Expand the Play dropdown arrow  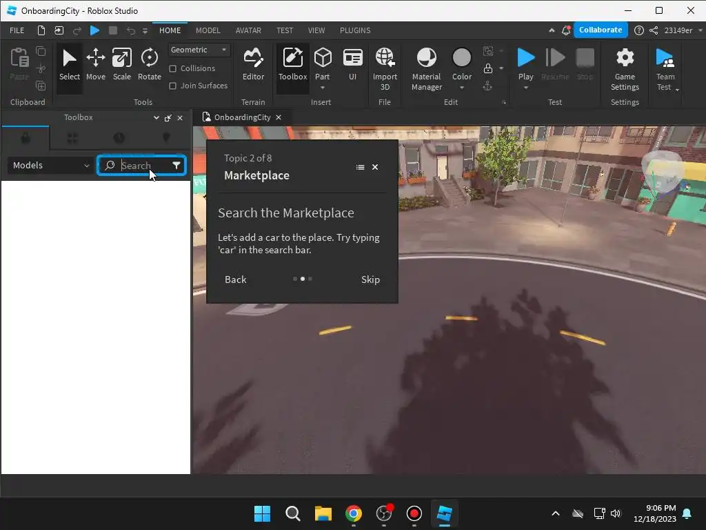click(525, 88)
